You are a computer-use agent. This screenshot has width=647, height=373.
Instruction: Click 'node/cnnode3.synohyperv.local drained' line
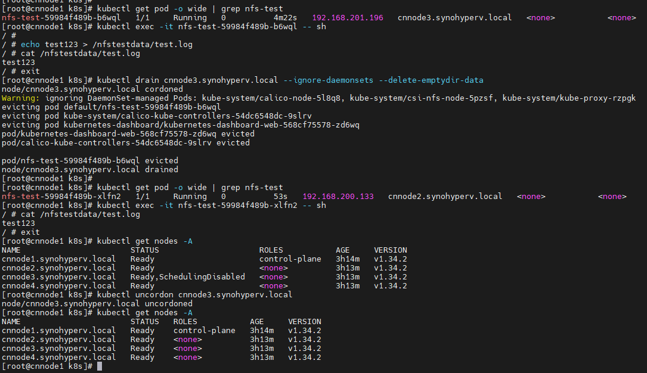tap(90, 170)
